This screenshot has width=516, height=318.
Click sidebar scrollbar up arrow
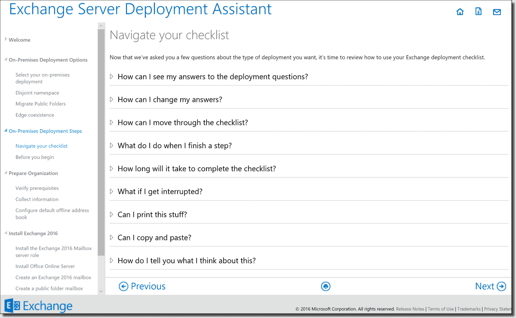point(101,25)
